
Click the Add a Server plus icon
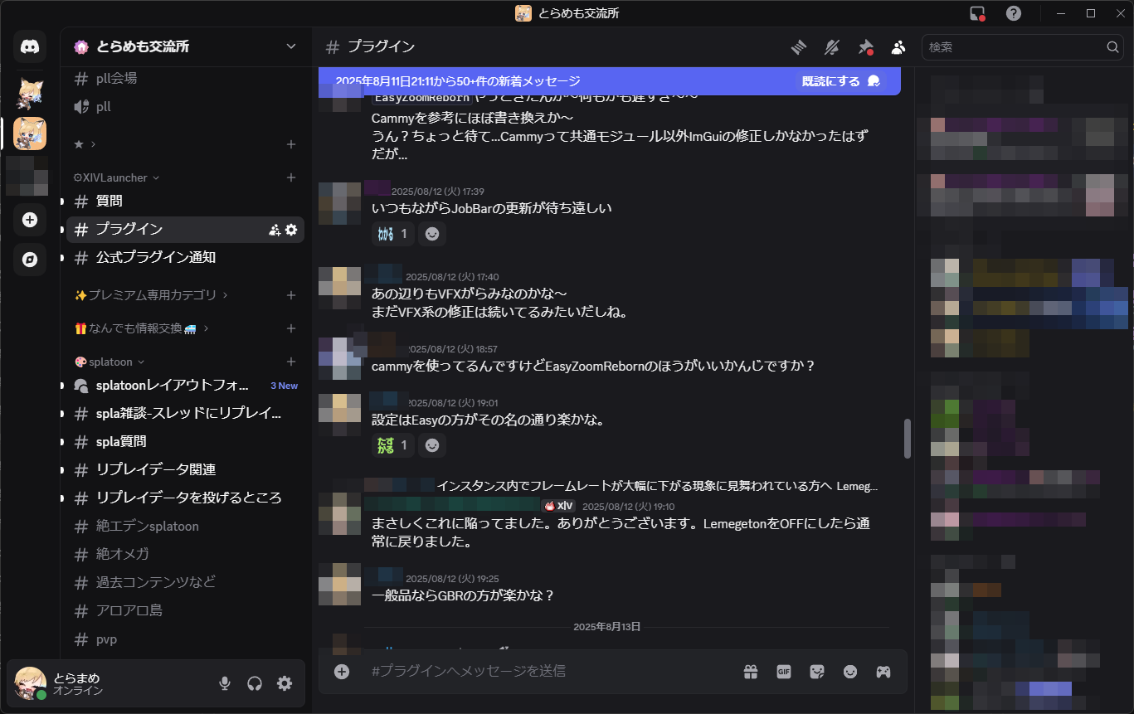point(30,220)
